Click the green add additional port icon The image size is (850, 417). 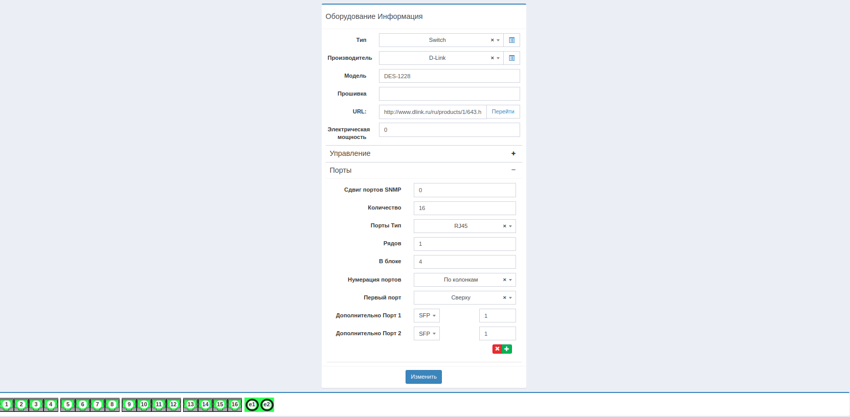pyautogui.click(x=507, y=349)
